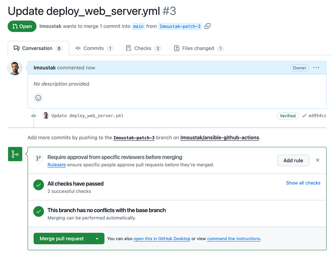Image resolution: width=331 pixels, height=255 pixels.
Task: Click the add emoji reaction smiley
Action: (38, 98)
